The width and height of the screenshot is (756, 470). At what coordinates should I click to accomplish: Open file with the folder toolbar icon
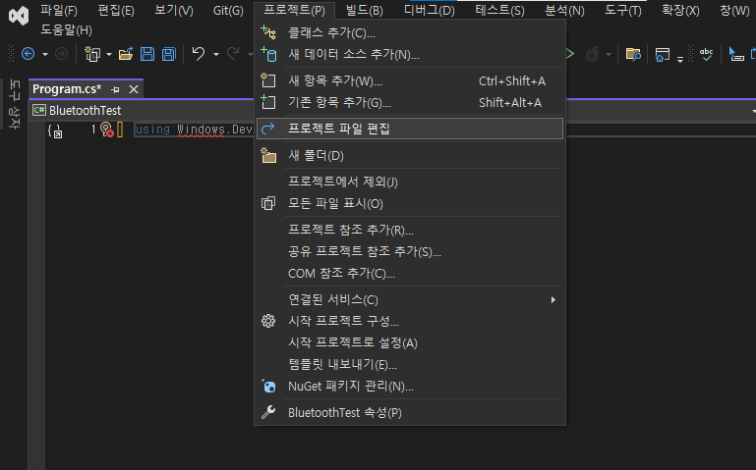point(126,54)
